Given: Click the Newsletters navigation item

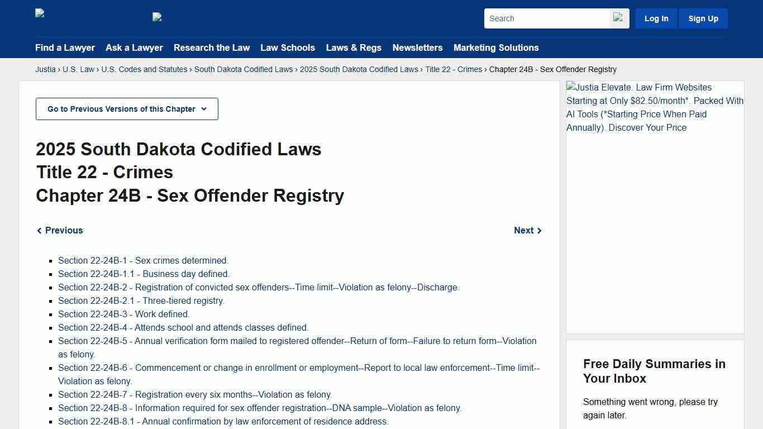Looking at the screenshot, I should (x=417, y=48).
